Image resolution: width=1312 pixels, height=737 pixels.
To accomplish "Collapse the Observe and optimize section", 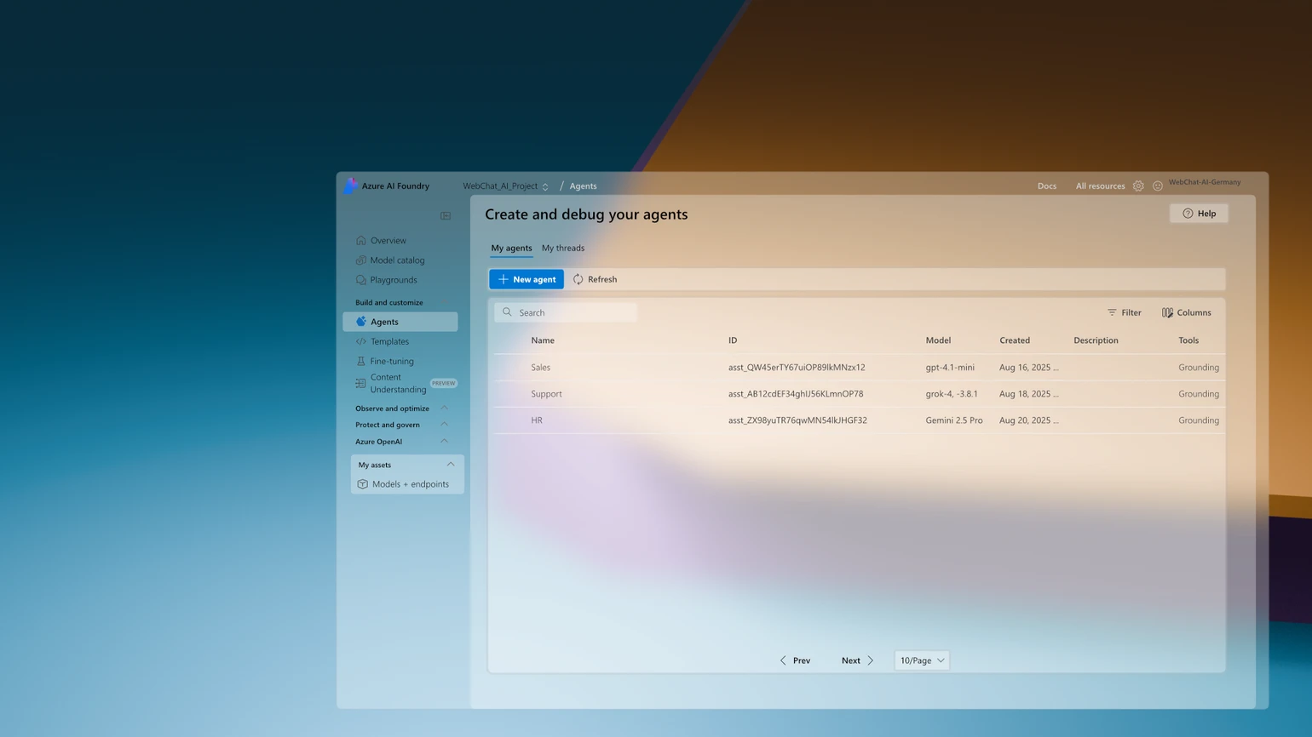I will tap(444, 408).
